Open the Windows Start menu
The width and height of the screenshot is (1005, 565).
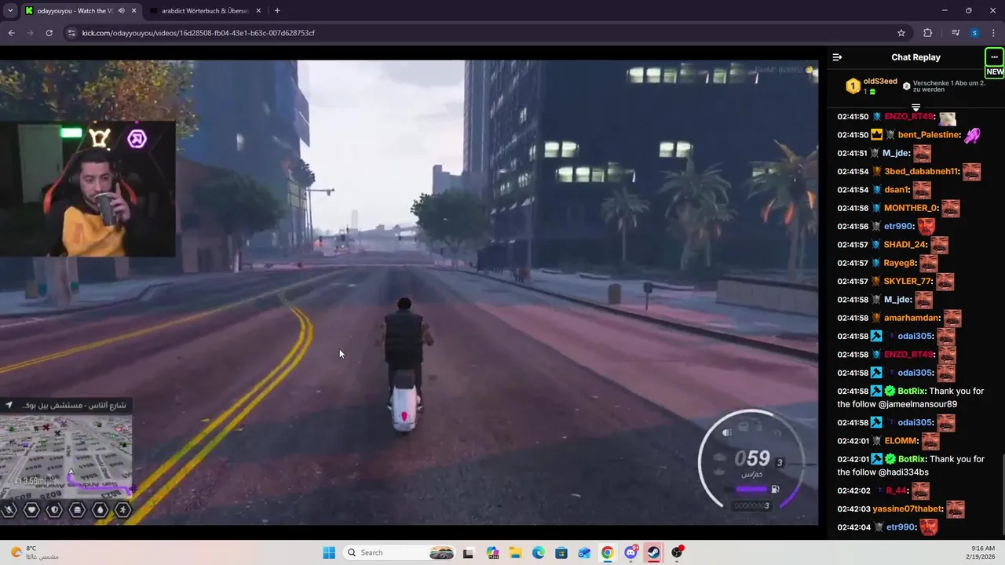click(x=329, y=552)
